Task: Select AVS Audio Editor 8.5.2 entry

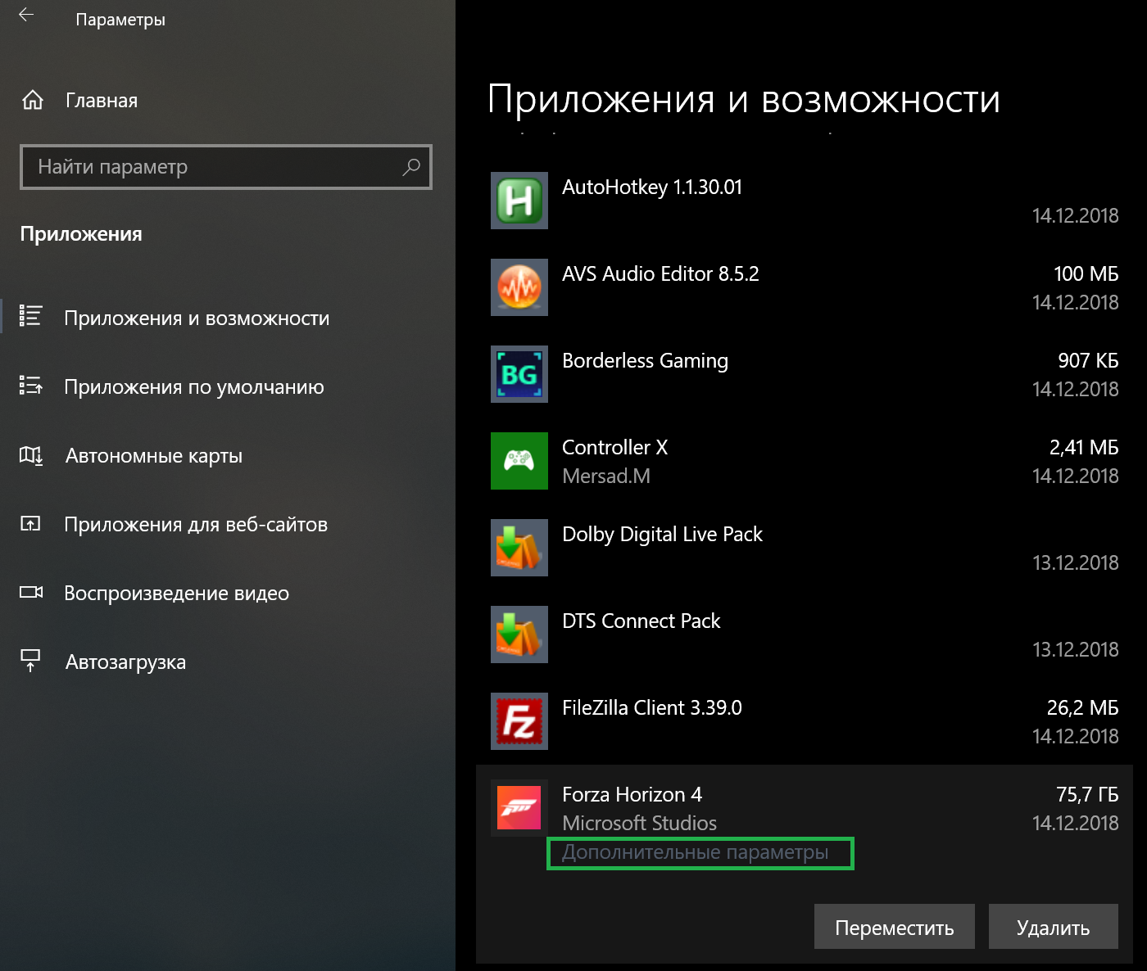Action: click(805, 287)
